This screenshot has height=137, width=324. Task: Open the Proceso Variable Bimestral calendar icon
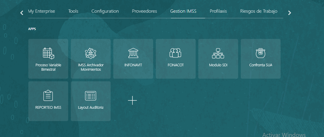click(48, 53)
